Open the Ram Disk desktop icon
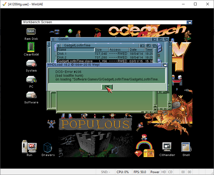214x175 pixels. [31, 32]
